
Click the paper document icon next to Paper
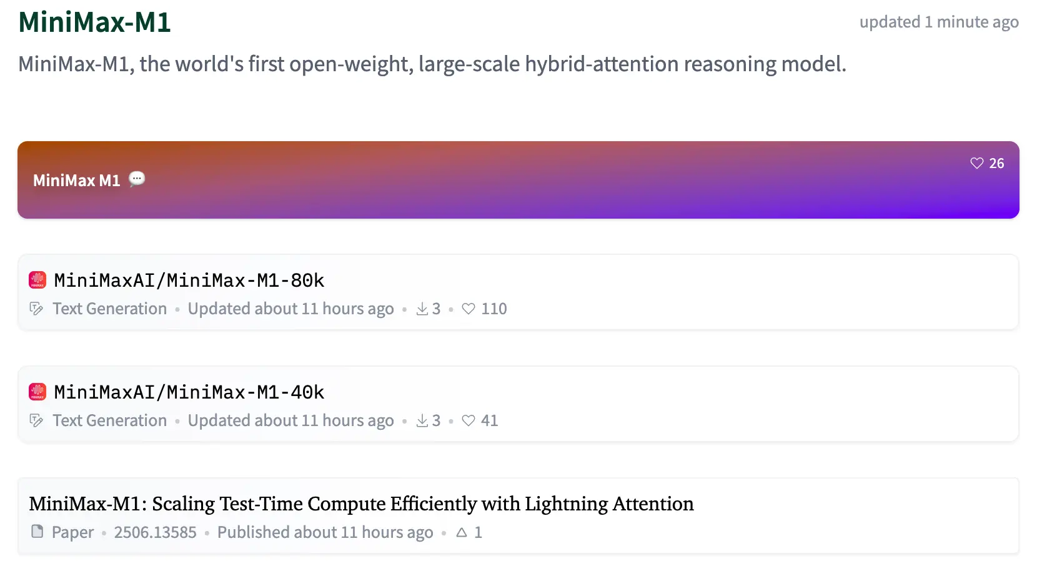[x=37, y=532]
